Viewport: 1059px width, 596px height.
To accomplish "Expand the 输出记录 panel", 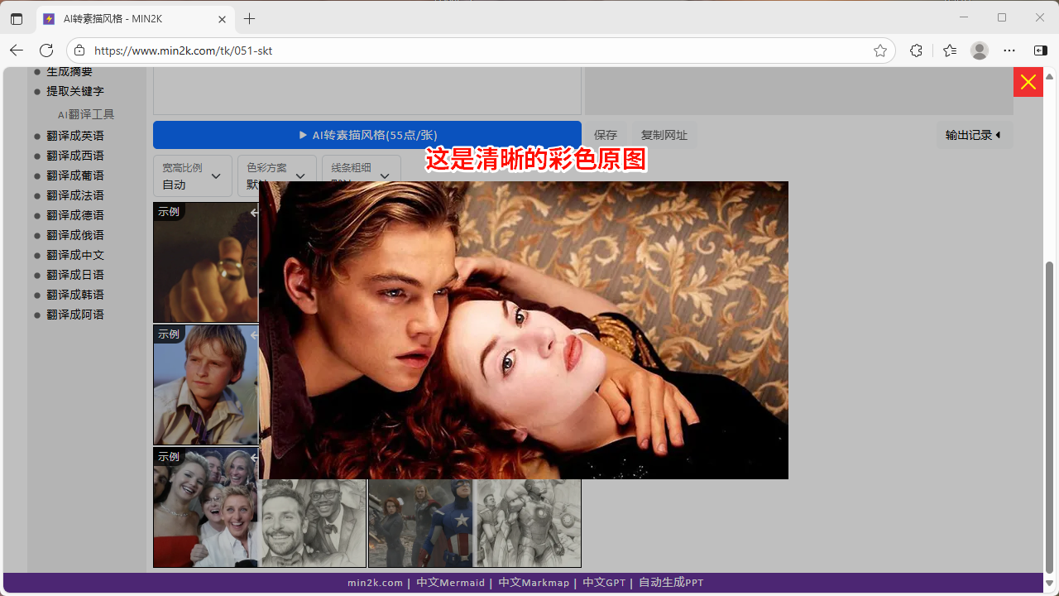I will (x=974, y=135).
